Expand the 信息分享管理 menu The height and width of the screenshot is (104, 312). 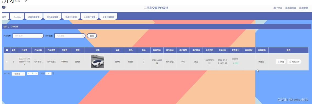(108, 17)
